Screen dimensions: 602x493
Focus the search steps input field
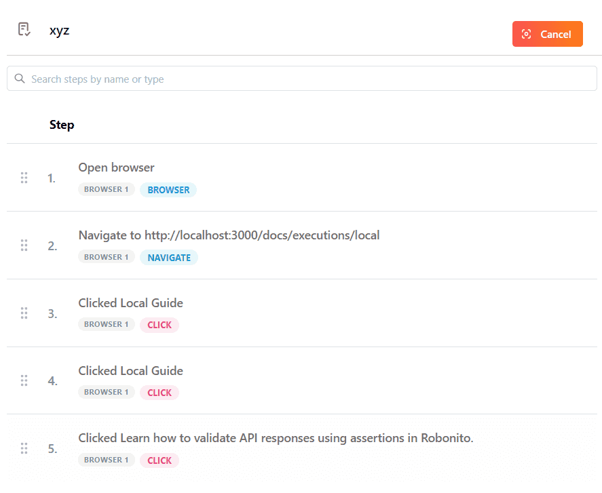coord(305,79)
